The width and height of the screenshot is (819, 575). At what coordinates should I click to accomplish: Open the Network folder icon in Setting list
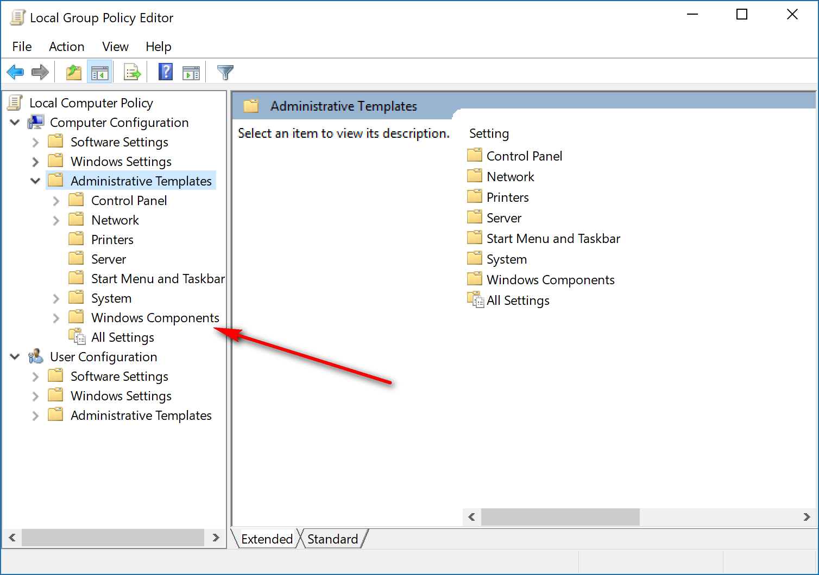(474, 176)
